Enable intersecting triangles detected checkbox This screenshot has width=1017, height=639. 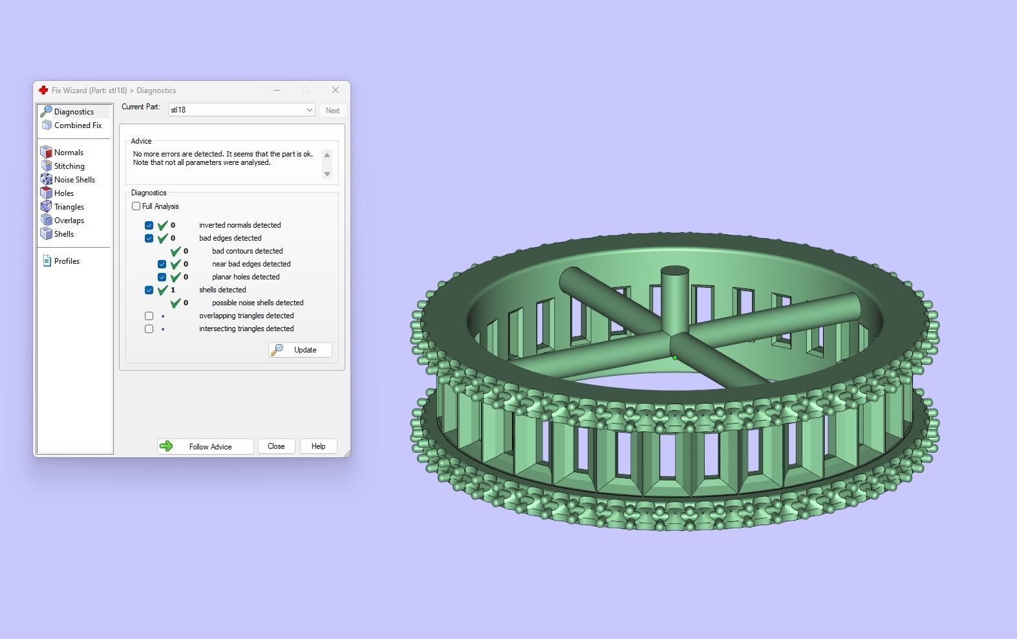pos(149,329)
